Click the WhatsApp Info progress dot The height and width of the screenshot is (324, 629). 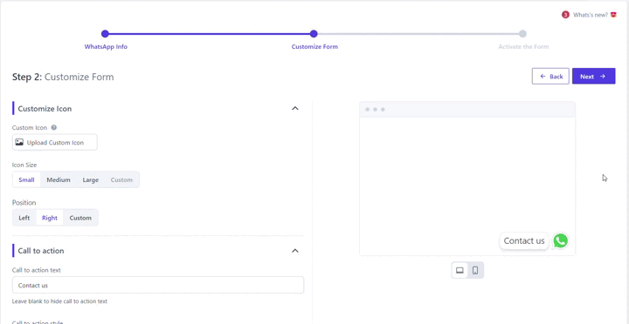[105, 34]
